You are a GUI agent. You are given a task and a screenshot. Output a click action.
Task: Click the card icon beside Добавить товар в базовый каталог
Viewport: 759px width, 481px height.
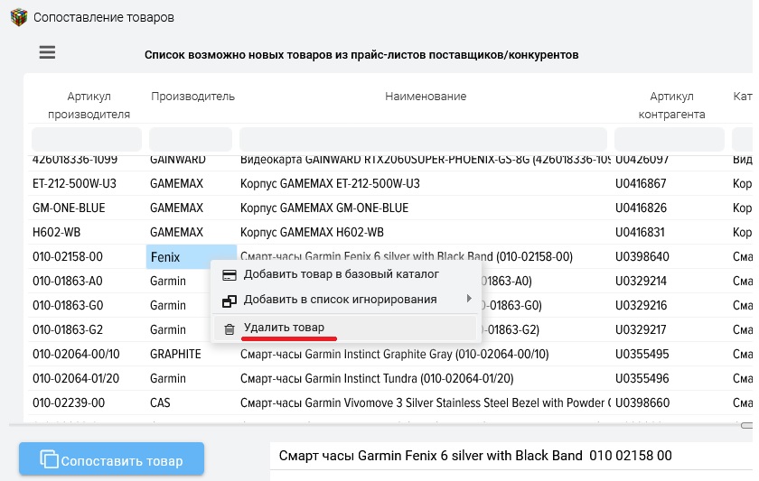pyautogui.click(x=229, y=275)
